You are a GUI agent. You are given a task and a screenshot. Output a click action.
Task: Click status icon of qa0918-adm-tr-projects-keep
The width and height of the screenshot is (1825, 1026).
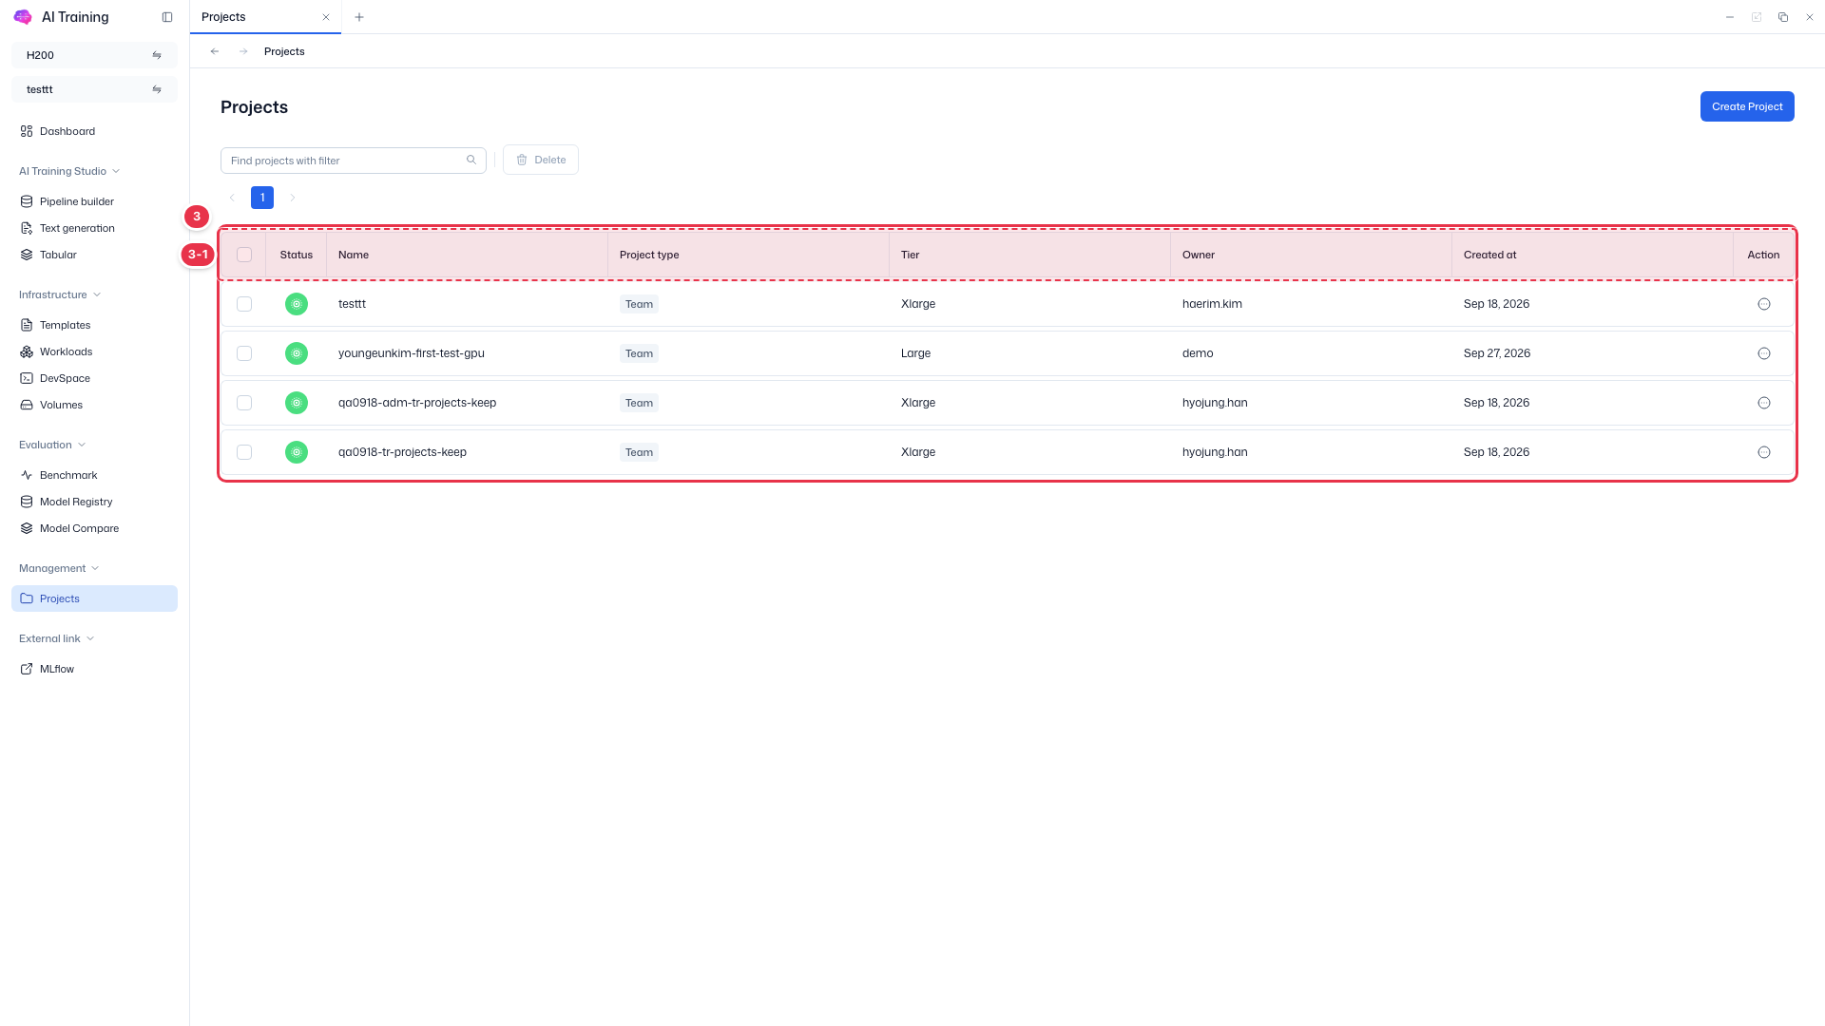click(297, 403)
